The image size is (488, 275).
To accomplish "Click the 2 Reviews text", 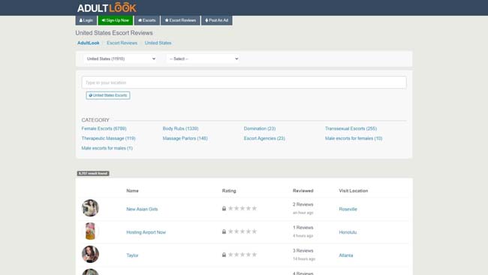I will (x=303, y=204).
